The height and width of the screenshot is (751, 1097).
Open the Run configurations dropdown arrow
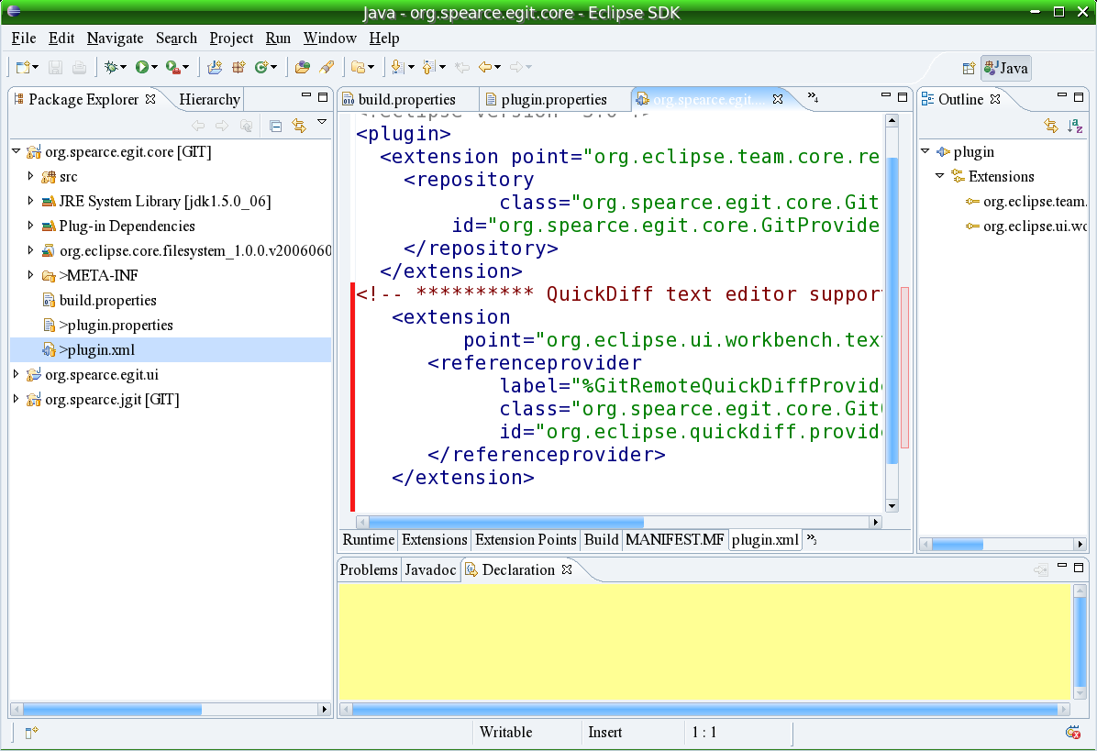pos(154,68)
